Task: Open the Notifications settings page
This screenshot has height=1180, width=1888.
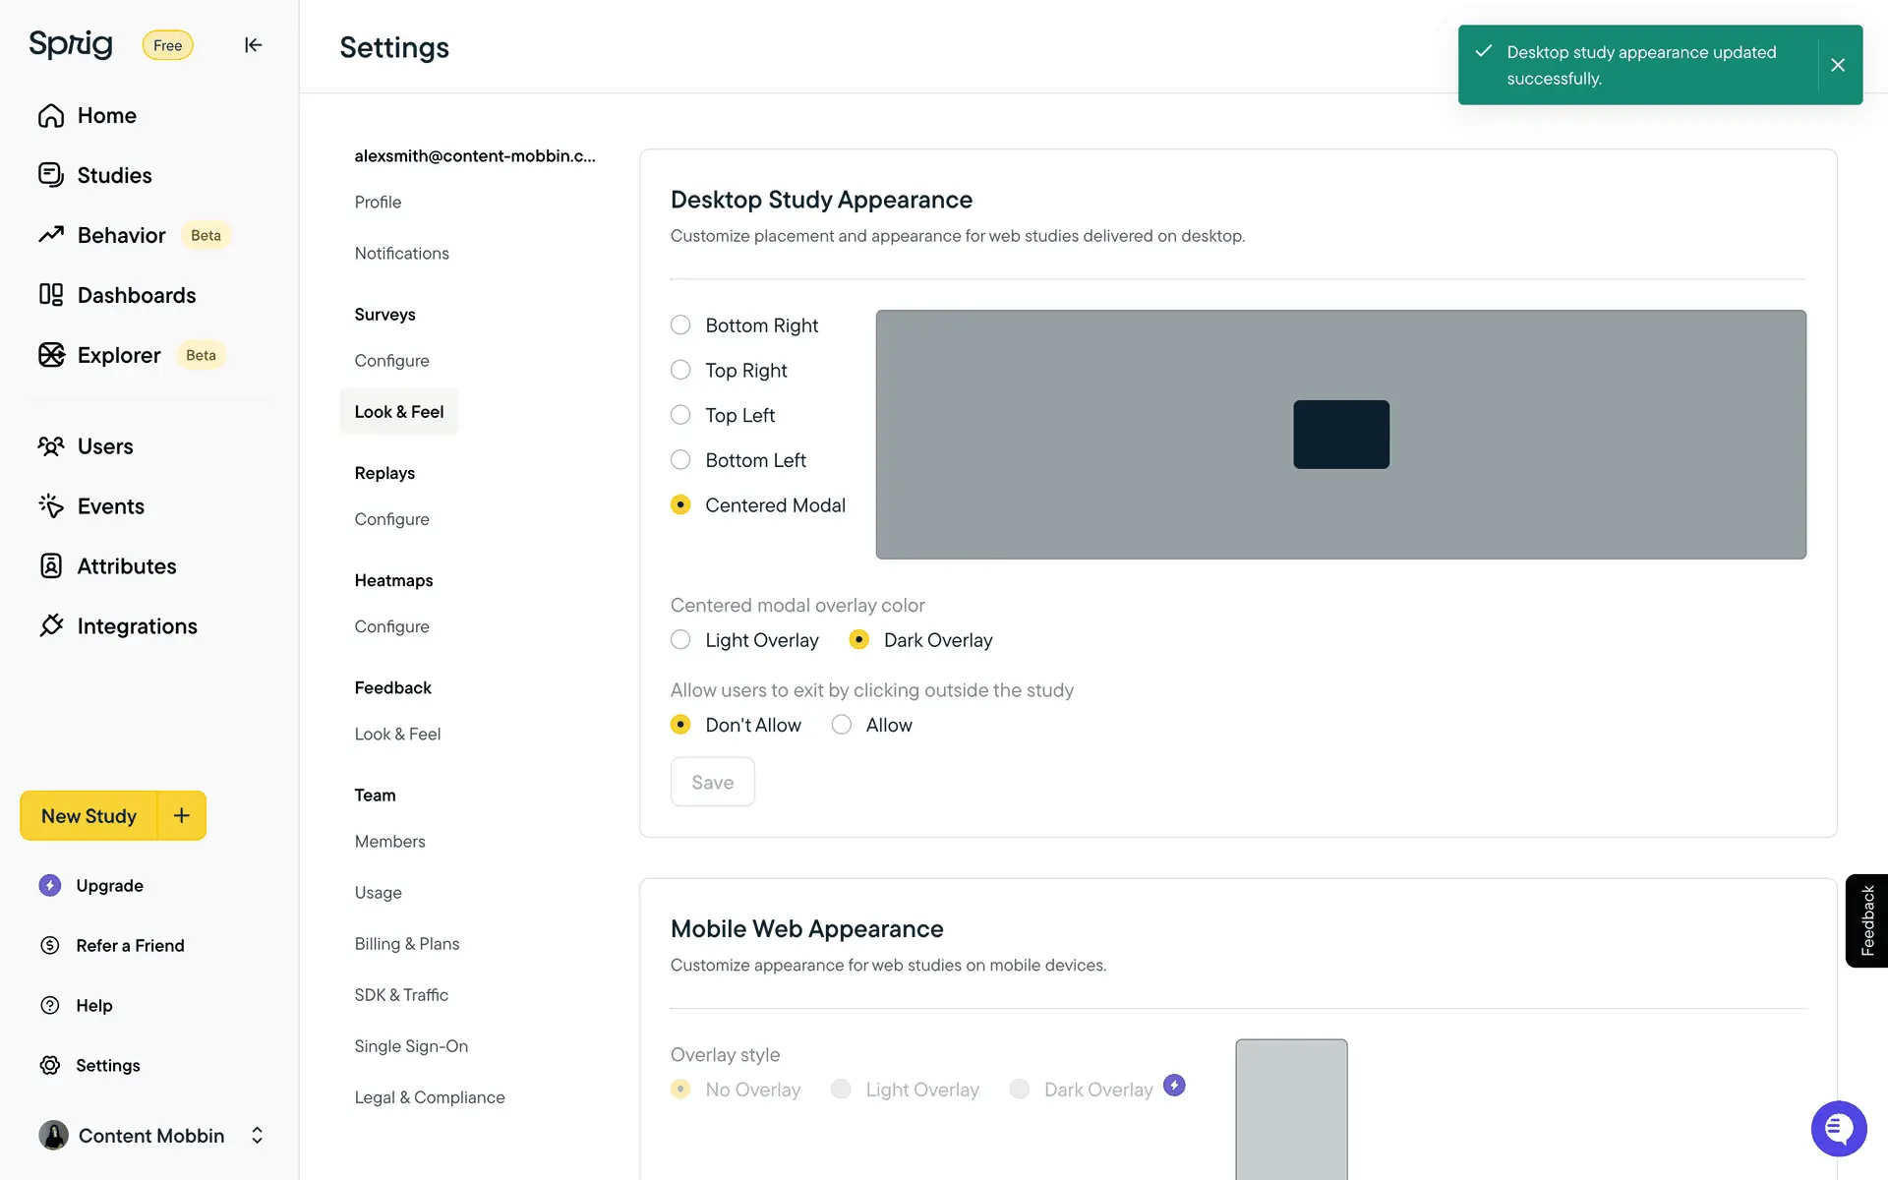Action: (x=401, y=253)
